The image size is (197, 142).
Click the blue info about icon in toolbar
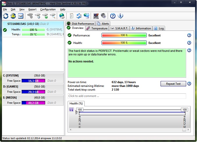click(120, 16)
